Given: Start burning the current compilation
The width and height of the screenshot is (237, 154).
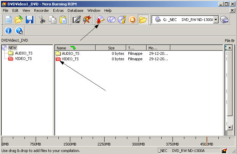Looking at the screenshot, I should [x=101, y=20].
